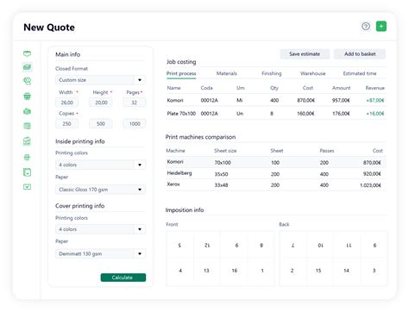409x312 pixels.
Task: Click the 957,00€ amount cell
Action: [x=341, y=100]
